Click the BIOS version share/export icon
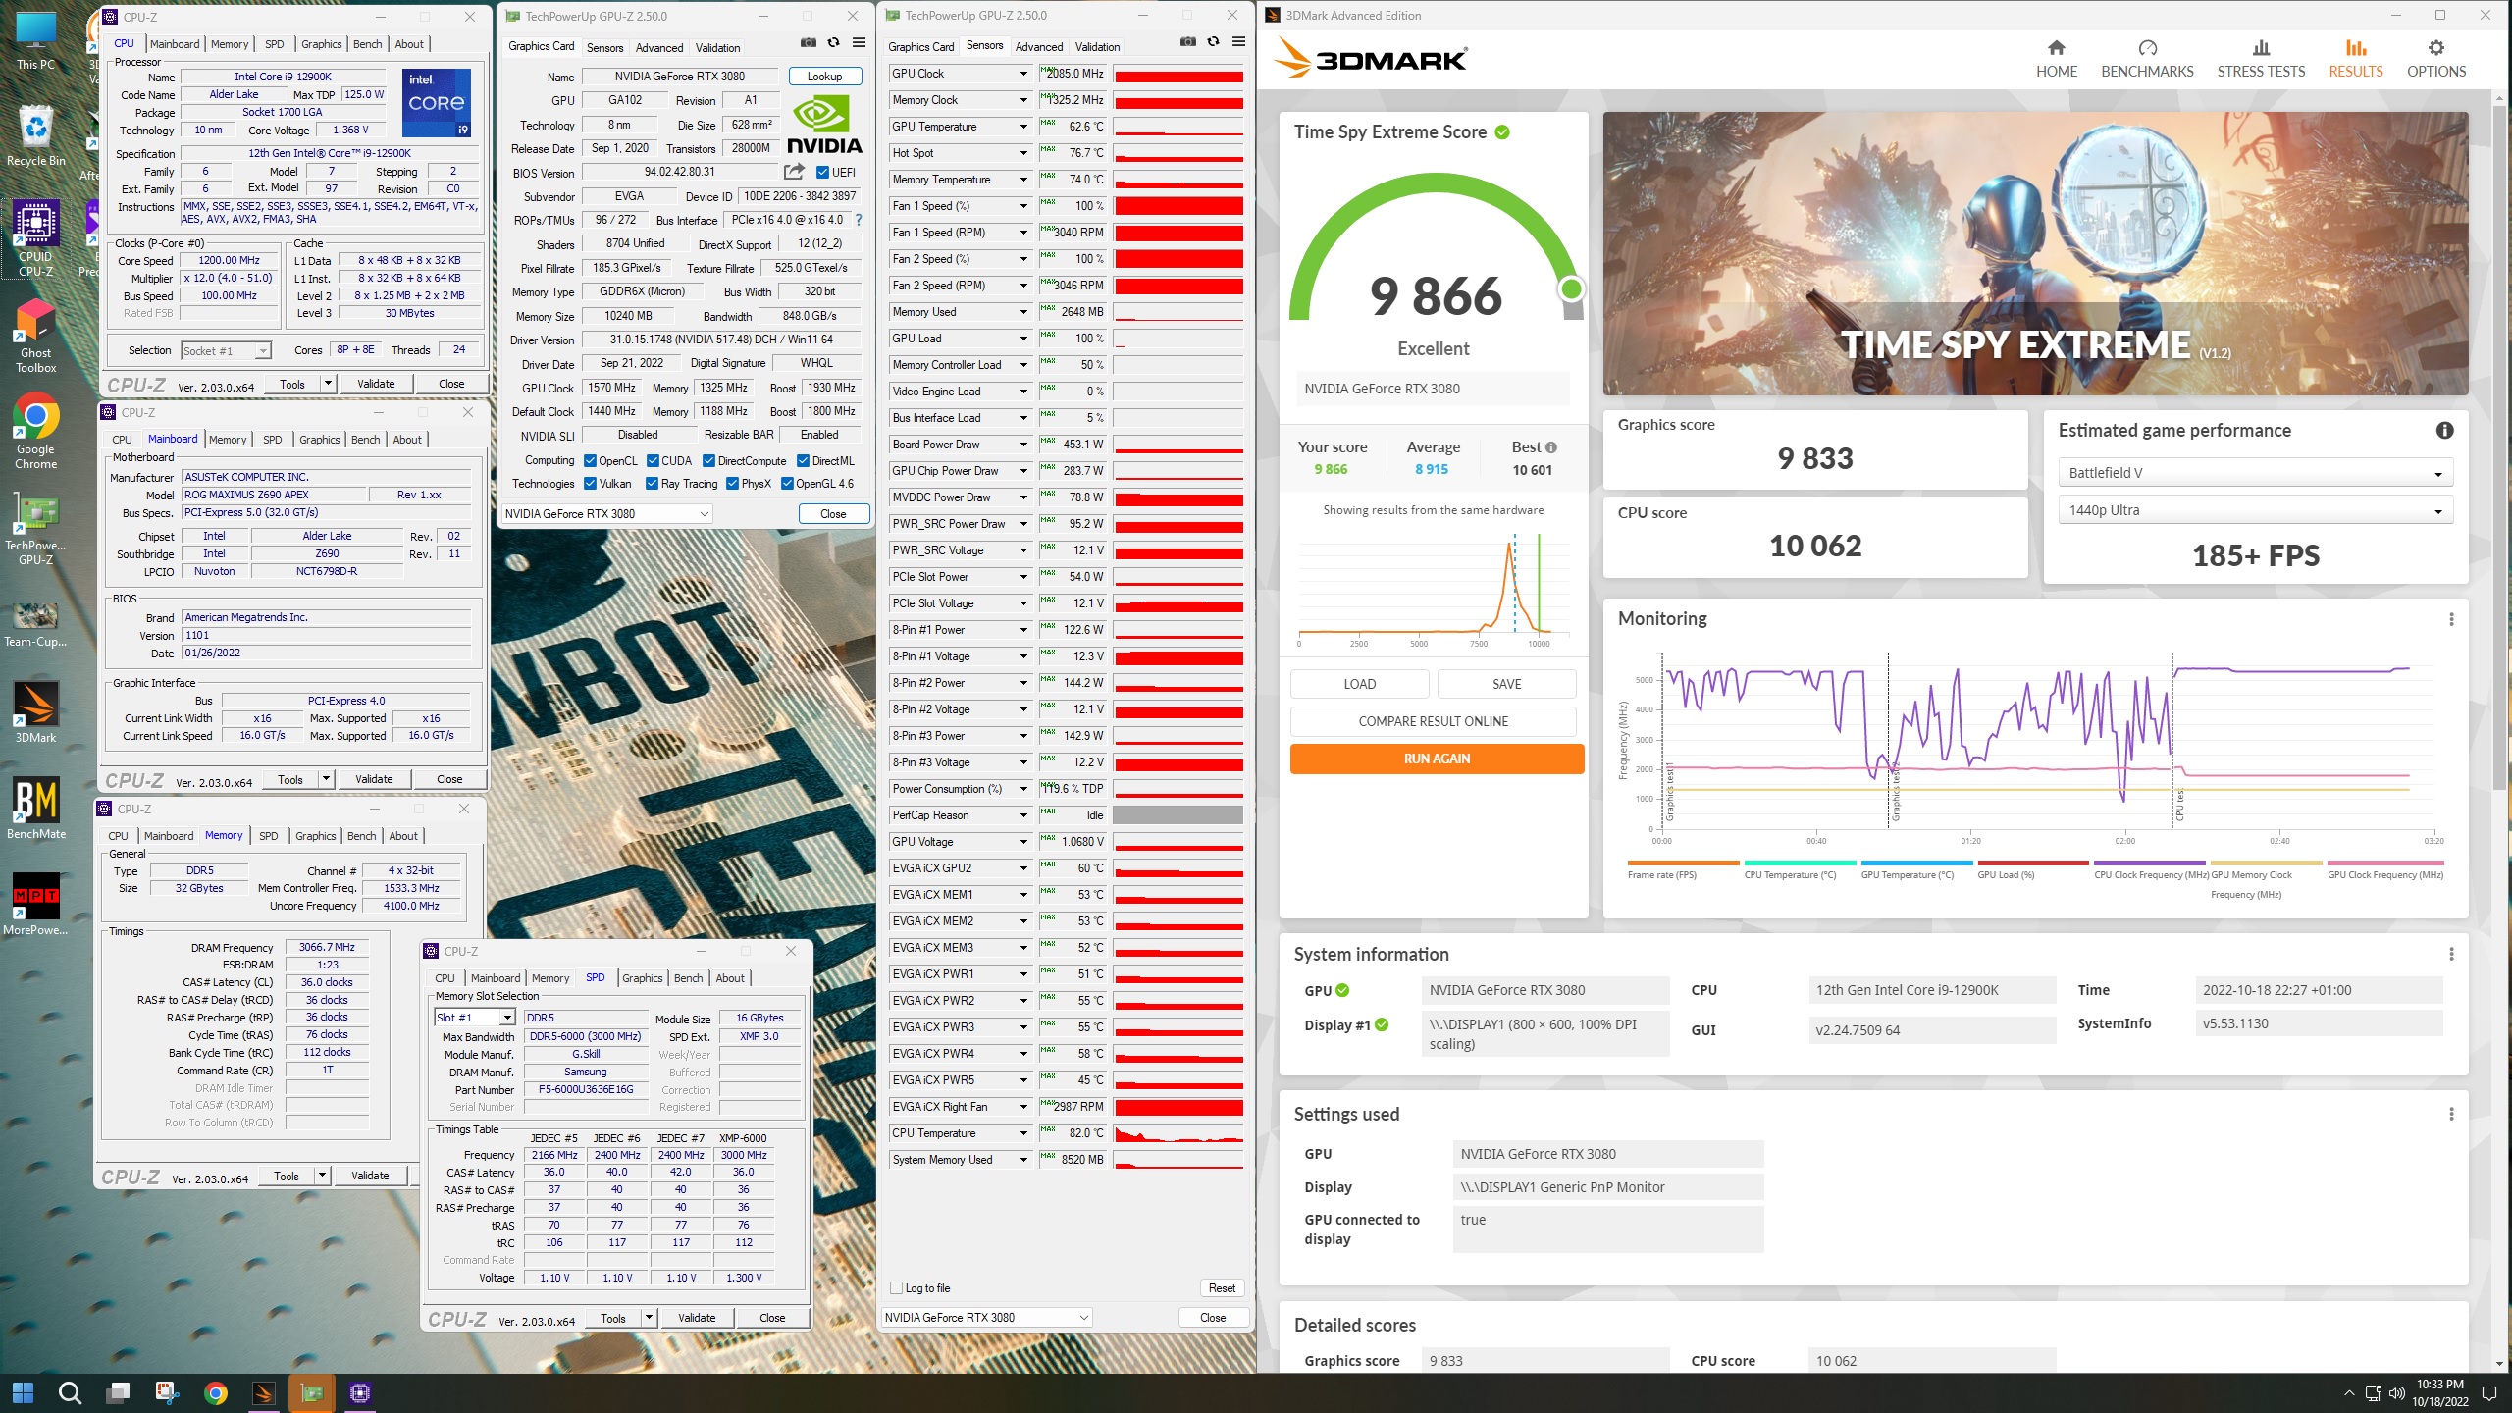 click(x=794, y=172)
